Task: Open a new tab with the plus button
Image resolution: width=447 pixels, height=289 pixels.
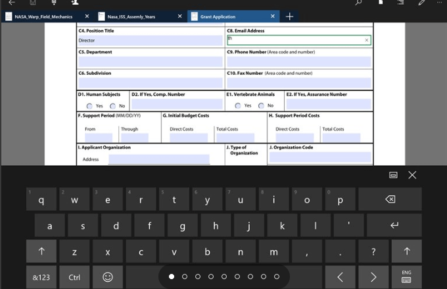Action: pyautogui.click(x=289, y=16)
